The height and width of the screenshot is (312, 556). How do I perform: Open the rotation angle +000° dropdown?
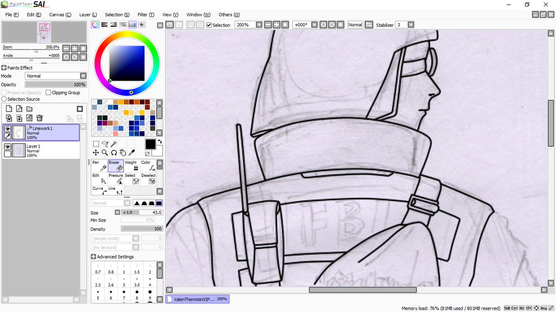pyautogui.click(x=314, y=25)
